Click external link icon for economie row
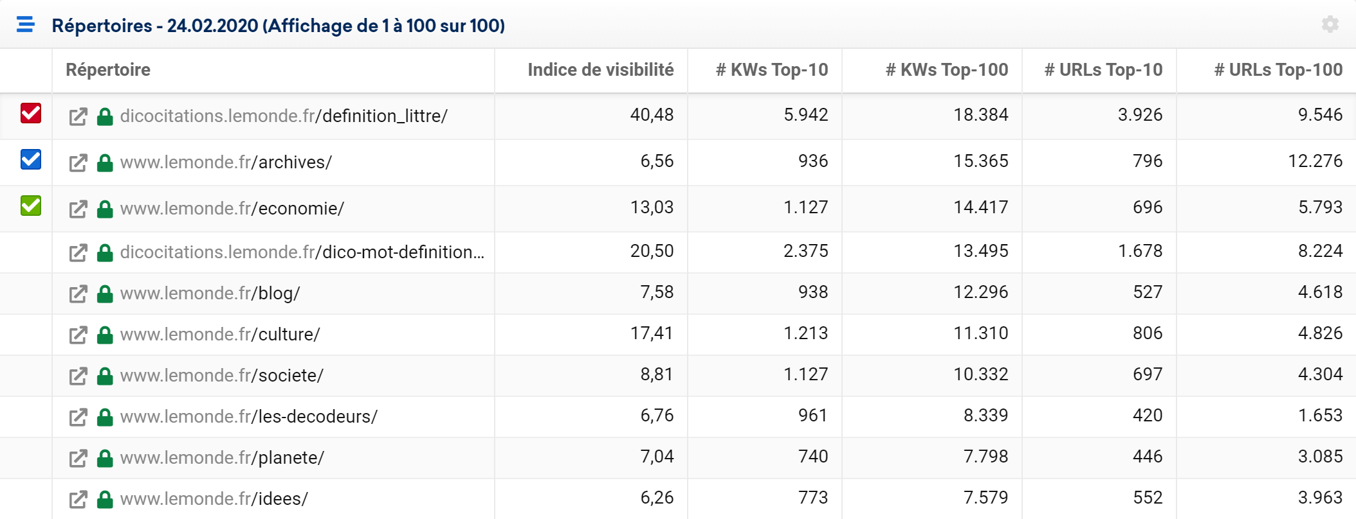The image size is (1356, 519). pyautogui.click(x=78, y=209)
